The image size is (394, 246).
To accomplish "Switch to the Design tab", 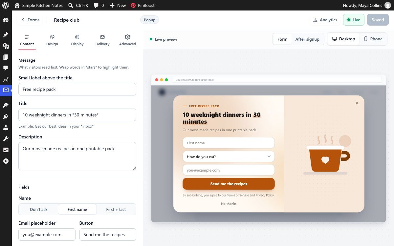I will click(52, 40).
